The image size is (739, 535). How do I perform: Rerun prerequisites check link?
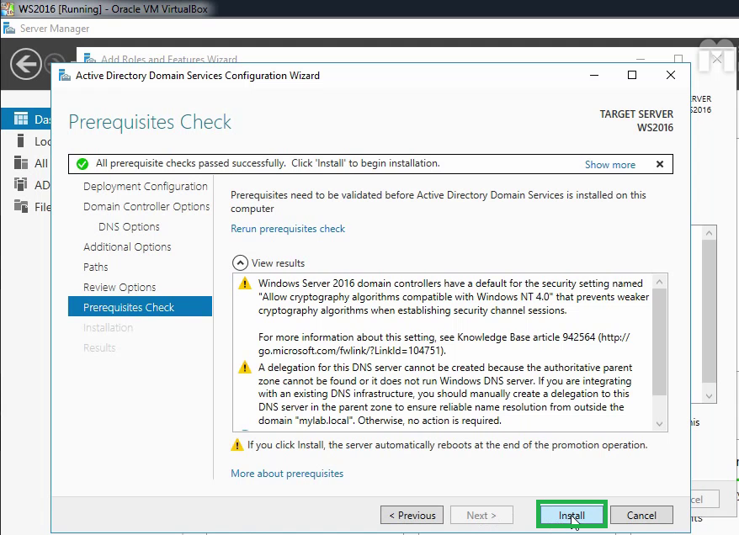(288, 229)
